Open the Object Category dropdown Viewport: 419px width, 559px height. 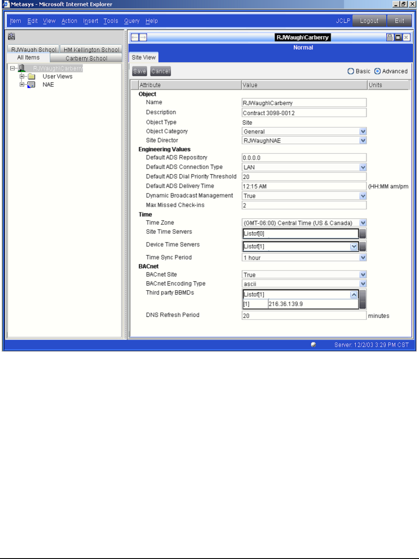(363, 132)
